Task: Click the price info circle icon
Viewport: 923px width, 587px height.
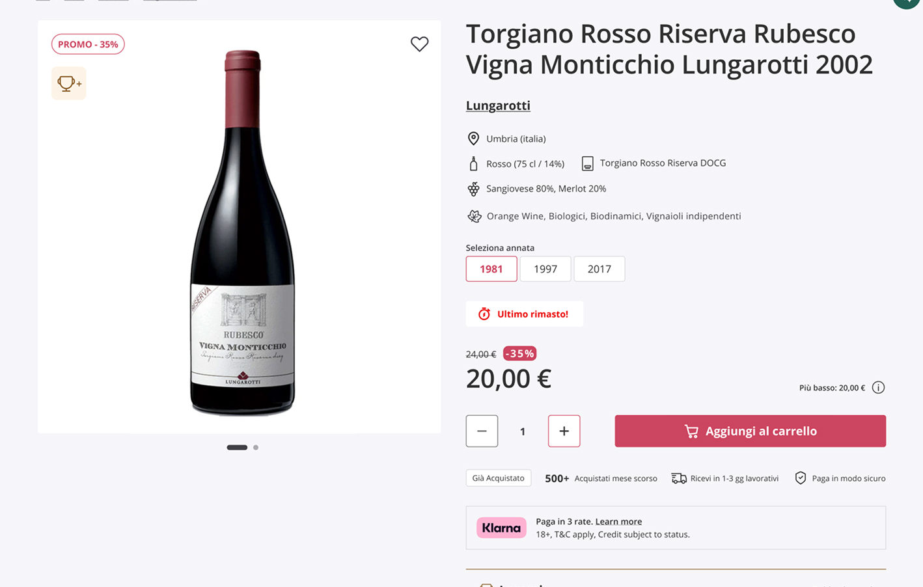Action: tap(878, 388)
